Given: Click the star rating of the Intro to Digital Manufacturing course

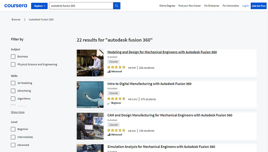Looking at the screenshot, I should pyautogui.click(x=116, y=99).
